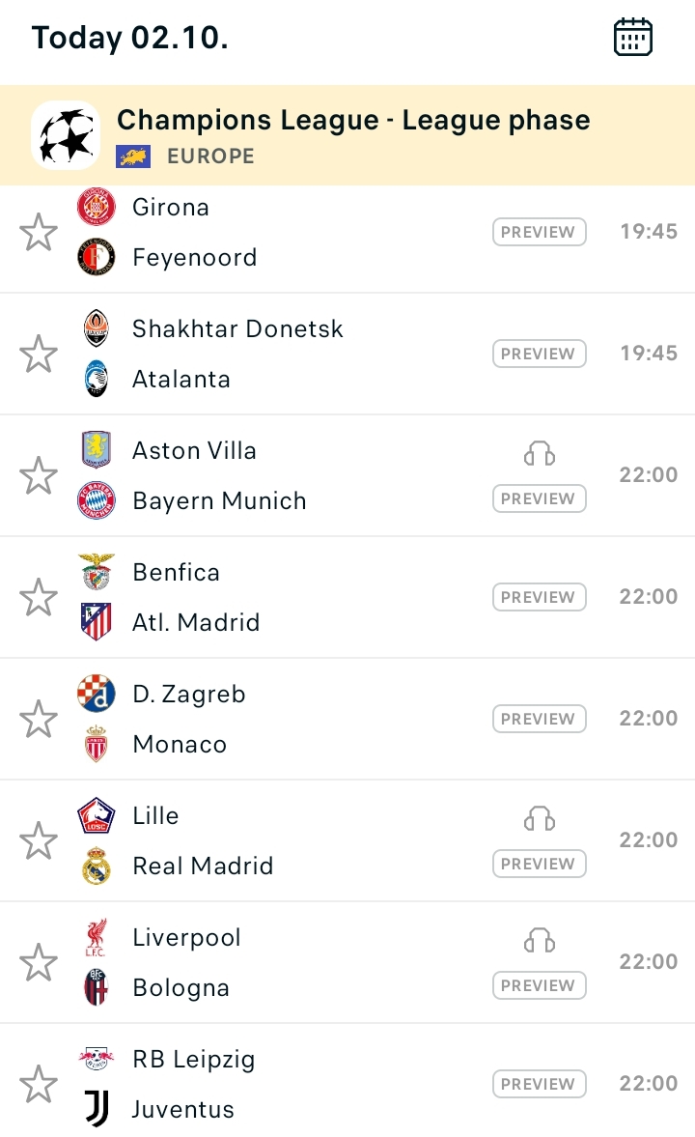Tap the Girona club crest
695x1137 pixels.
pyautogui.click(x=97, y=207)
